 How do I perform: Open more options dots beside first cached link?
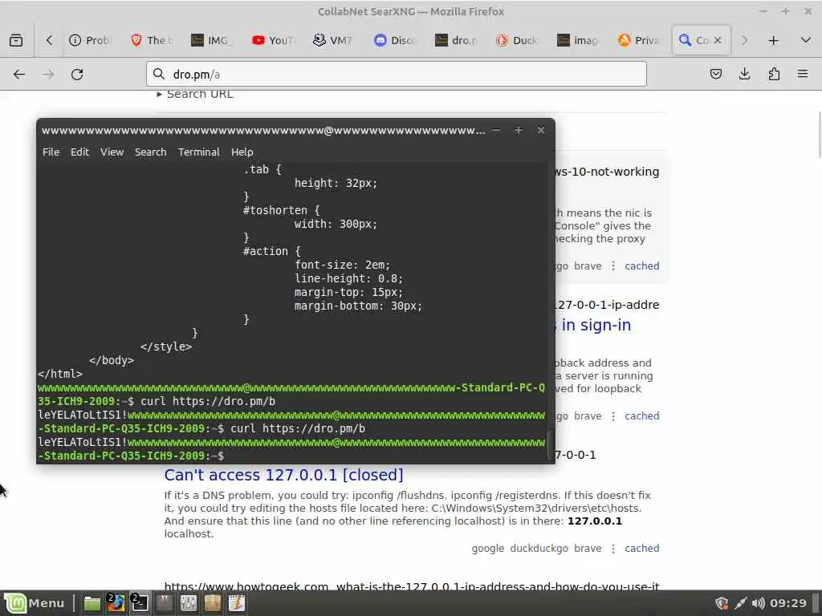point(612,266)
